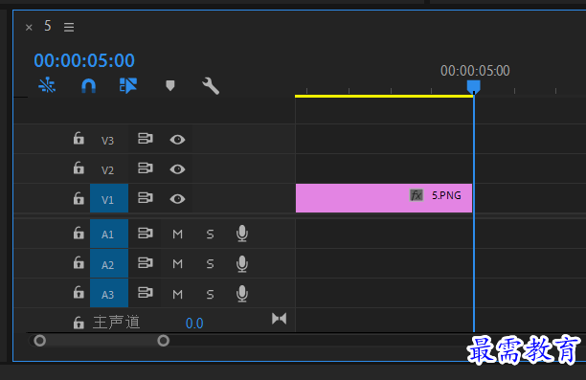Toggle lock on track A3
The height and width of the screenshot is (380, 586).
pos(79,293)
